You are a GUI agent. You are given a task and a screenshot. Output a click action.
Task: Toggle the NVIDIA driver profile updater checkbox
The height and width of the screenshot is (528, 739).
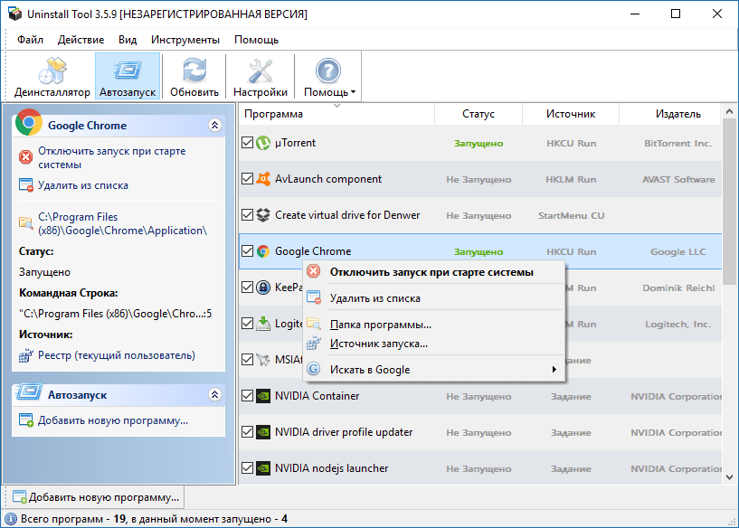click(x=247, y=432)
